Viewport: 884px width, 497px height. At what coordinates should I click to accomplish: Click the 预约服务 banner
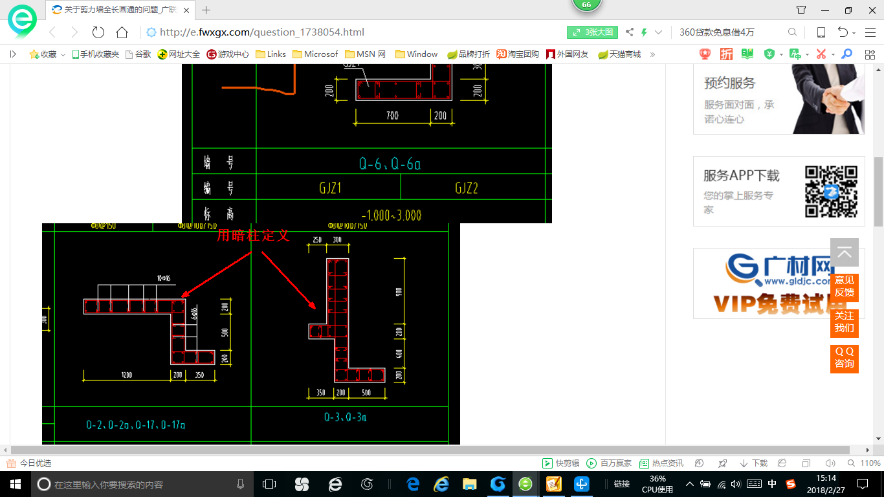pyautogui.click(x=779, y=99)
